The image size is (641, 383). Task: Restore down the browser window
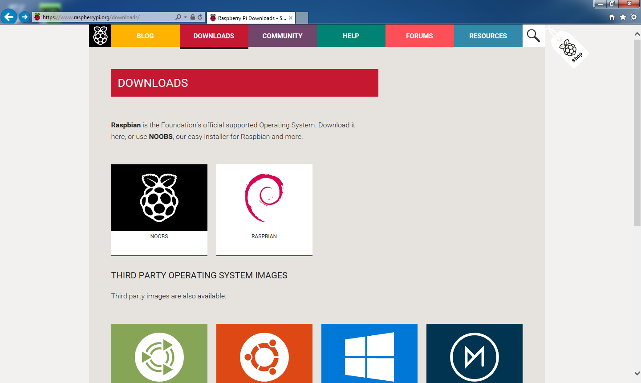[x=612, y=4]
